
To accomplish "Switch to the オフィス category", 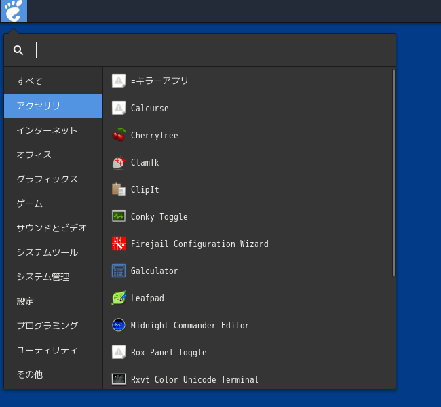I will [53, 155].
